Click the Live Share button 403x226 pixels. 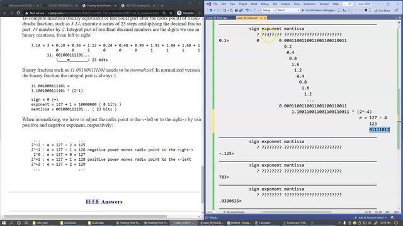(382, 11)
